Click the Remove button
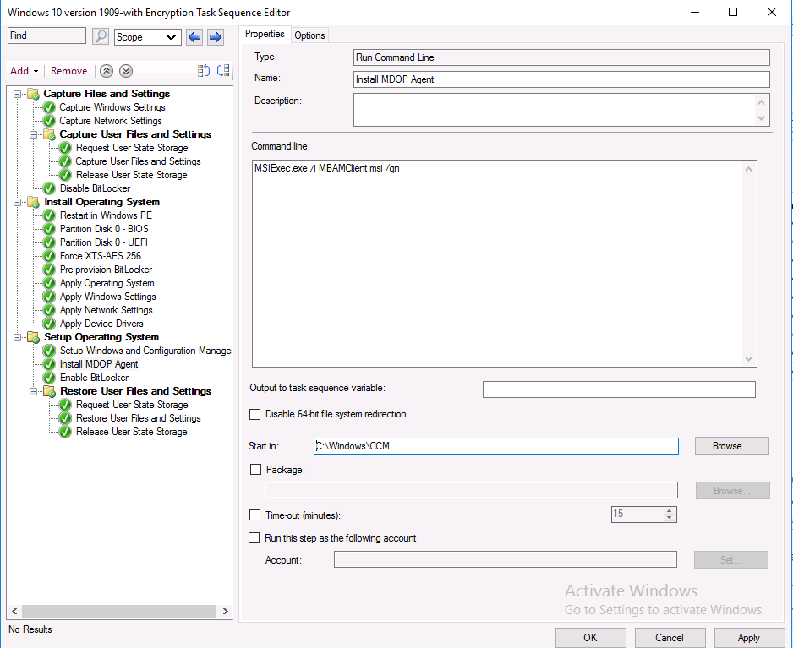This screenshot has width=793, height=648. pyautogui.click(x=68, y=71)
